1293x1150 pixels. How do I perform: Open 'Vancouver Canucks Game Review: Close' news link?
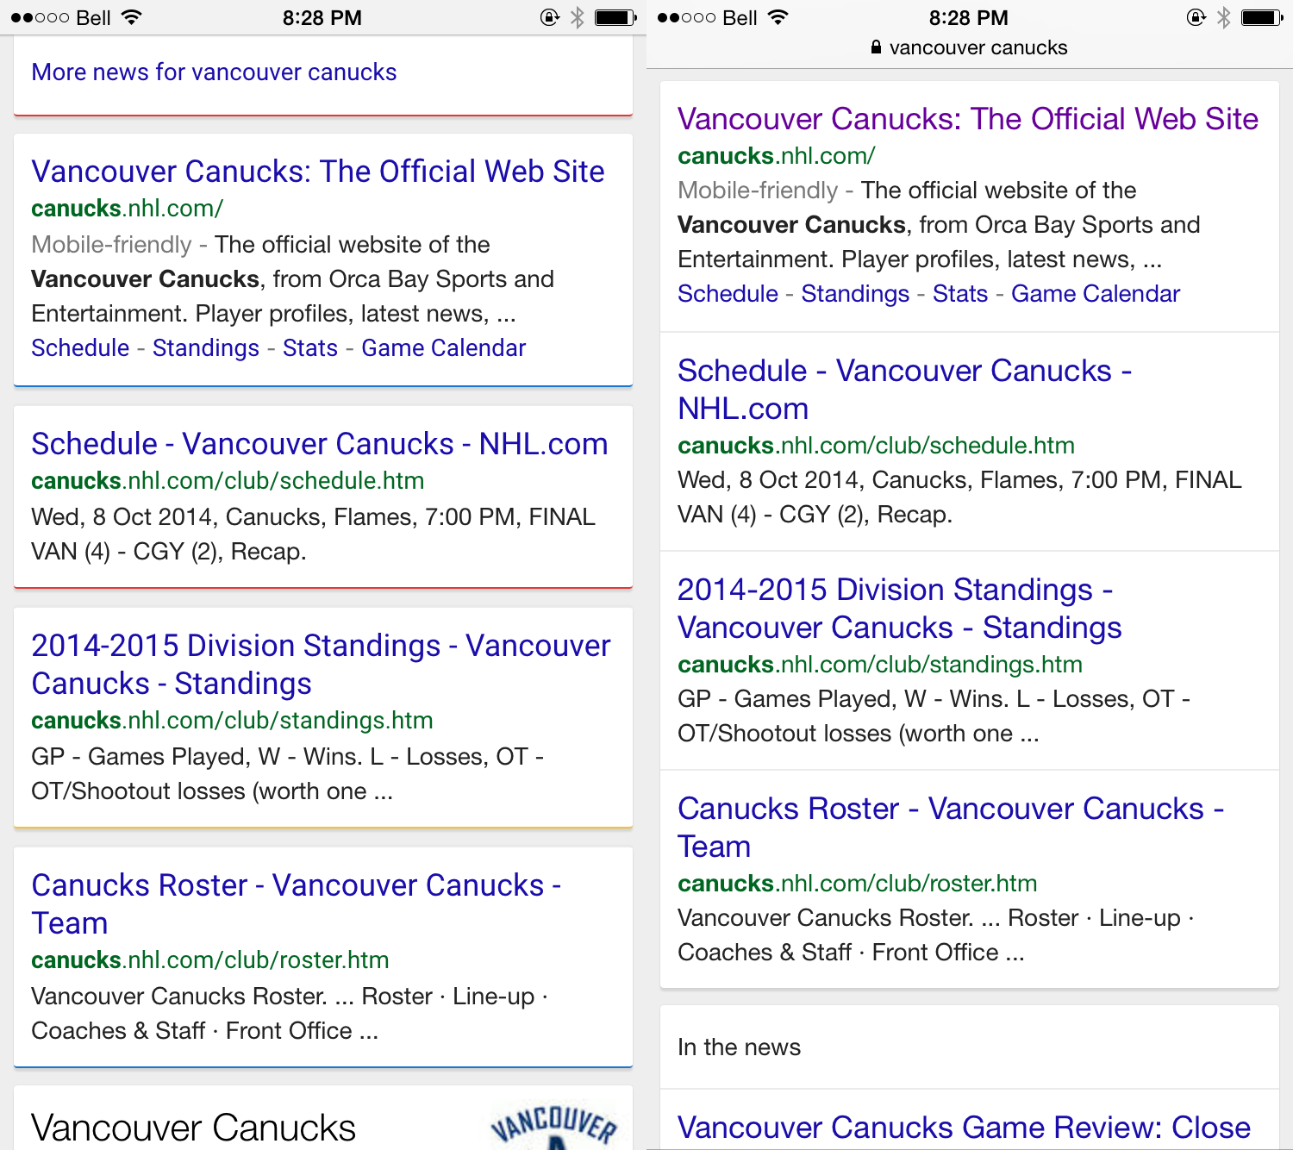[x=964, y=1128]
